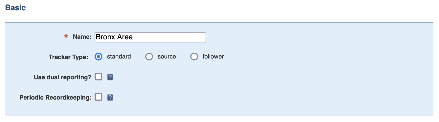Select the standard tracker type radio
The image size is (439, 122).
(98, 57)
